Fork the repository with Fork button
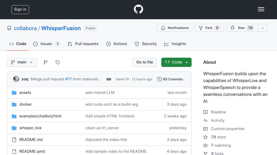277x155 pixels. [x=209, y=28]
